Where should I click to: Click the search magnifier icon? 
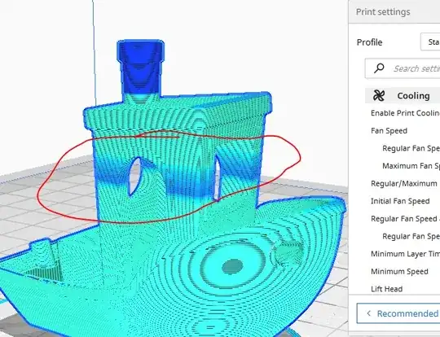(379, 68)
